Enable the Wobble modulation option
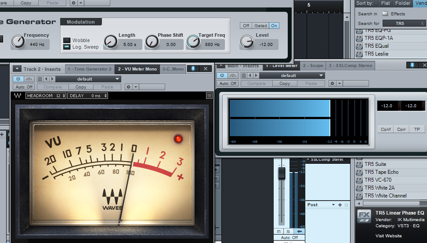This screenshot has width=427, height=243. pyautogui.click(x=67, y=40)
